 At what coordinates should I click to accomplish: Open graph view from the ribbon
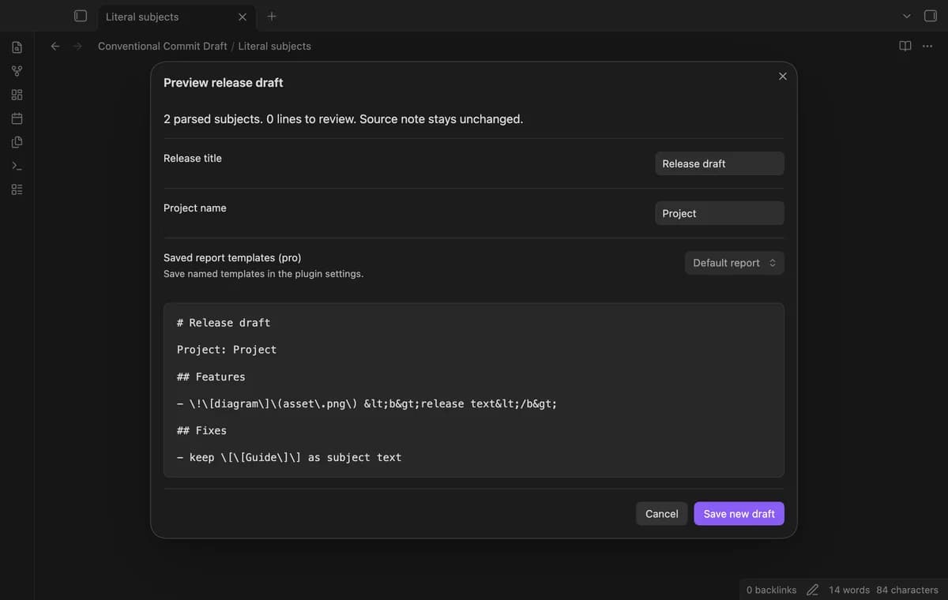pyautogui.click(x=17, y=71)
